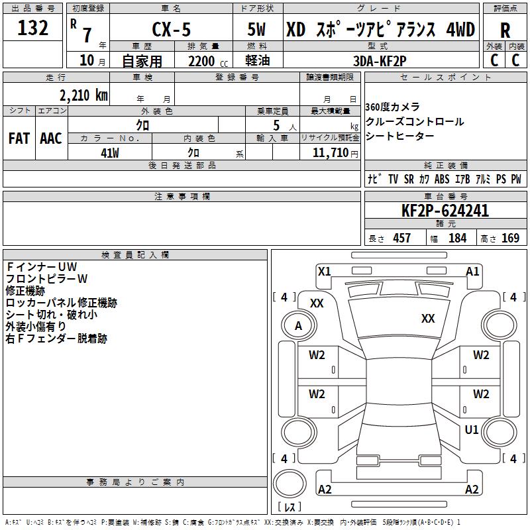Click the model code 3DA-KF2P
Screen dimensions: 530x530
click(380, 61)
